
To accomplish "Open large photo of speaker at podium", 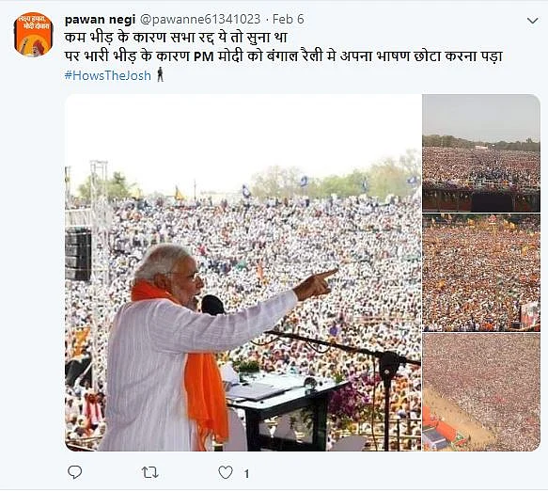I will coord(243,273).
